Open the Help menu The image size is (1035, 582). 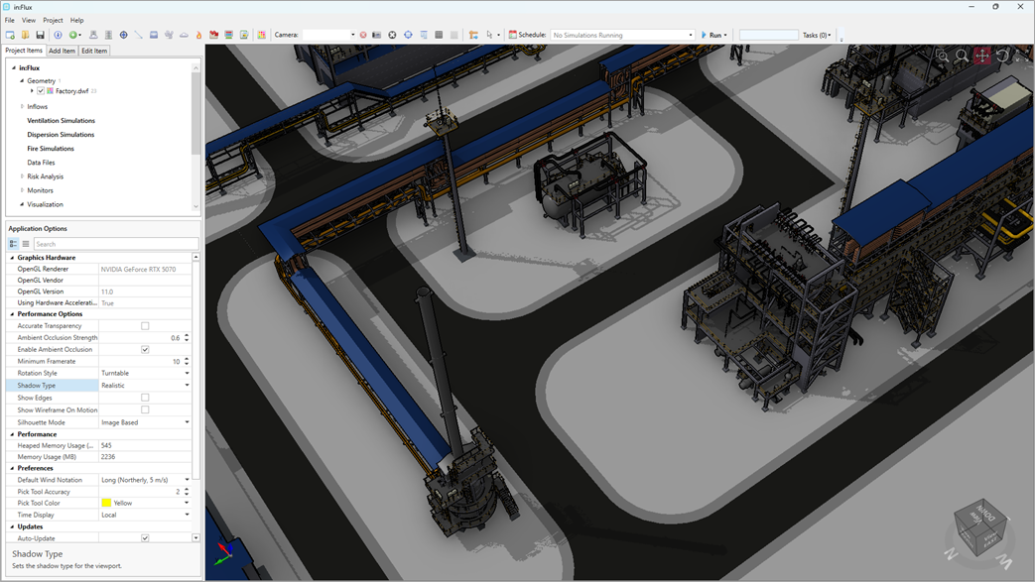76,21
